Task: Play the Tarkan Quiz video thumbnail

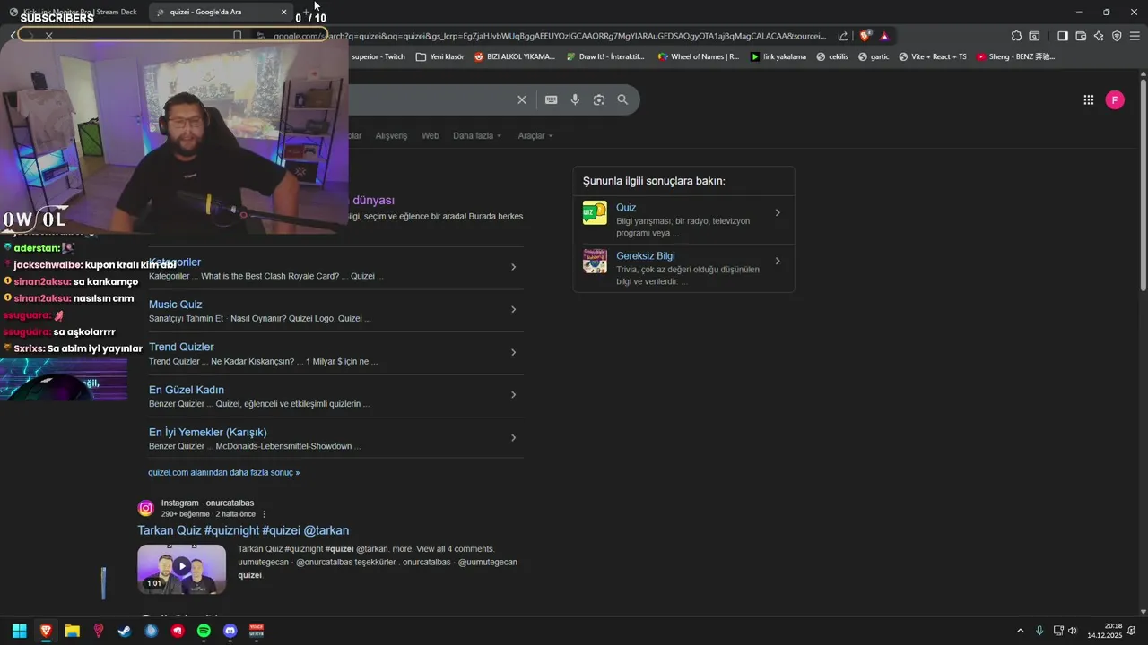Action: [x=182, y=569]
